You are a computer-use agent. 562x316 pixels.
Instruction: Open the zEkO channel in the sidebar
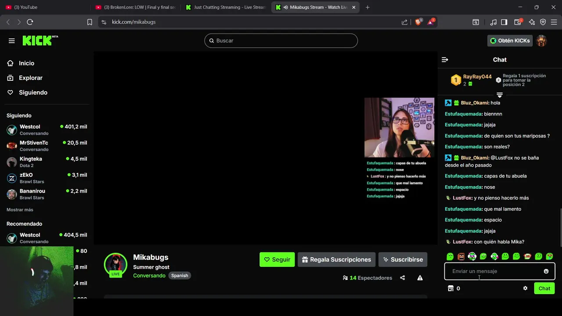[47, 178]
